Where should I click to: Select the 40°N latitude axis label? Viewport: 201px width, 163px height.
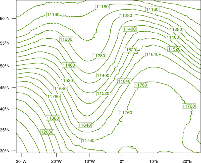pyautogui.click(x=5, y=109)
